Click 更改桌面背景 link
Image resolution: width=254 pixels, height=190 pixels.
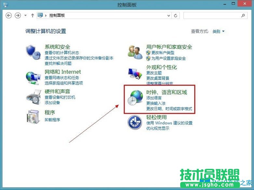coord(158,78)
